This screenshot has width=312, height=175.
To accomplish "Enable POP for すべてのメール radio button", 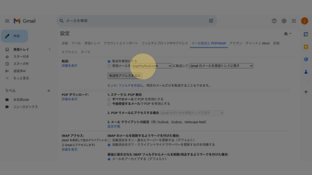I will point(109,99).
